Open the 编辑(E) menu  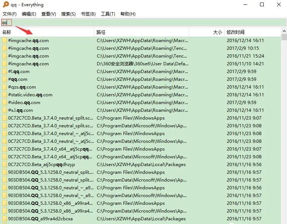click(29, 14)
